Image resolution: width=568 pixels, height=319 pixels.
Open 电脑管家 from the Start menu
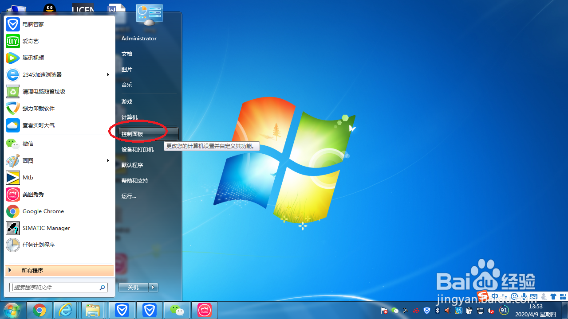click(59, 24)
